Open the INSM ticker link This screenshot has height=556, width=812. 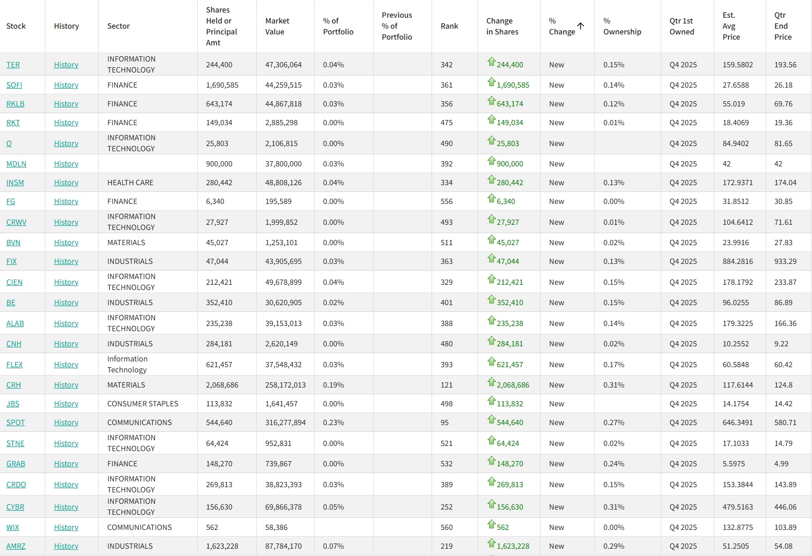coord(15,183)
